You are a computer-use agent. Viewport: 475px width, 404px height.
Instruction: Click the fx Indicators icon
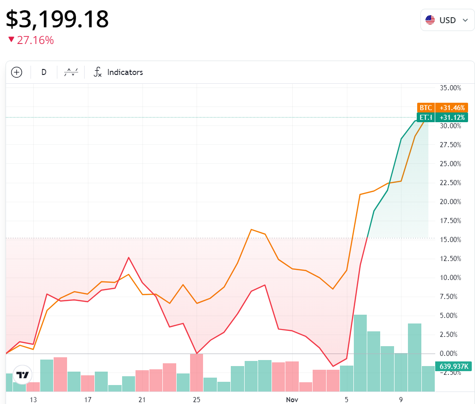98,72
